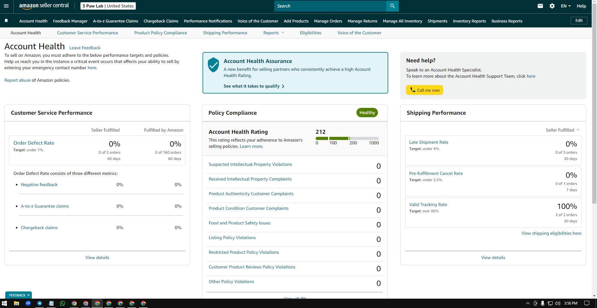
Task: Click the microphone tray icon
Action: (x=543, y=303)
